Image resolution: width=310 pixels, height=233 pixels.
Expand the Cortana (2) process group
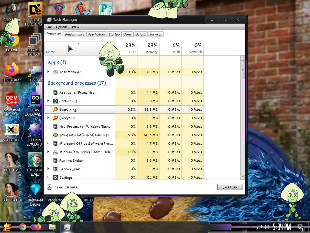tap(48, 101)
